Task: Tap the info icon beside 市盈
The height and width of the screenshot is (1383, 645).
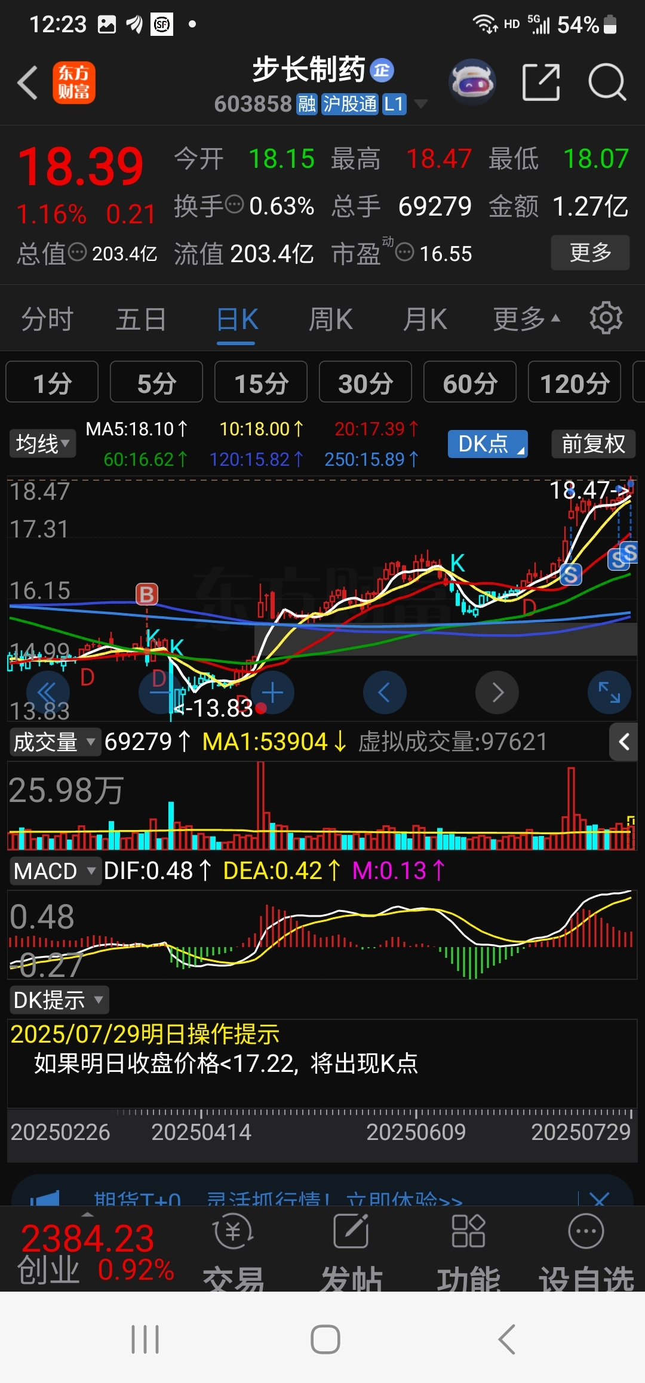Action: point(405,253)
